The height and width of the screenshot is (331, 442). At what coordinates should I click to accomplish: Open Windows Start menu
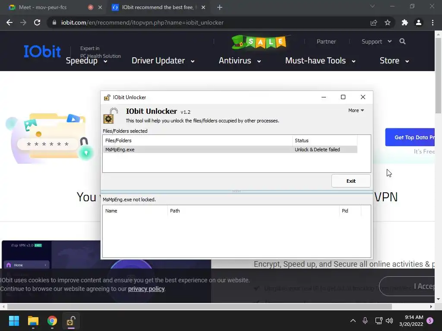tap(14, 321)
